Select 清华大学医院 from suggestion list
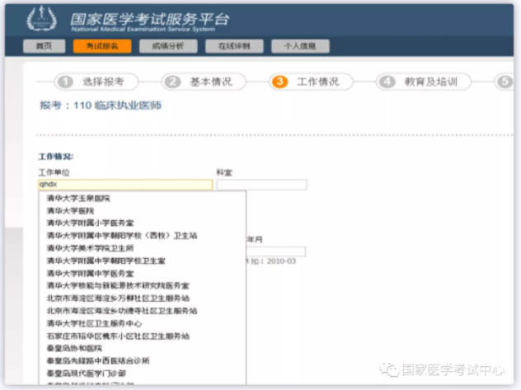This screenshot has width=521, height=390. (70, 210)
